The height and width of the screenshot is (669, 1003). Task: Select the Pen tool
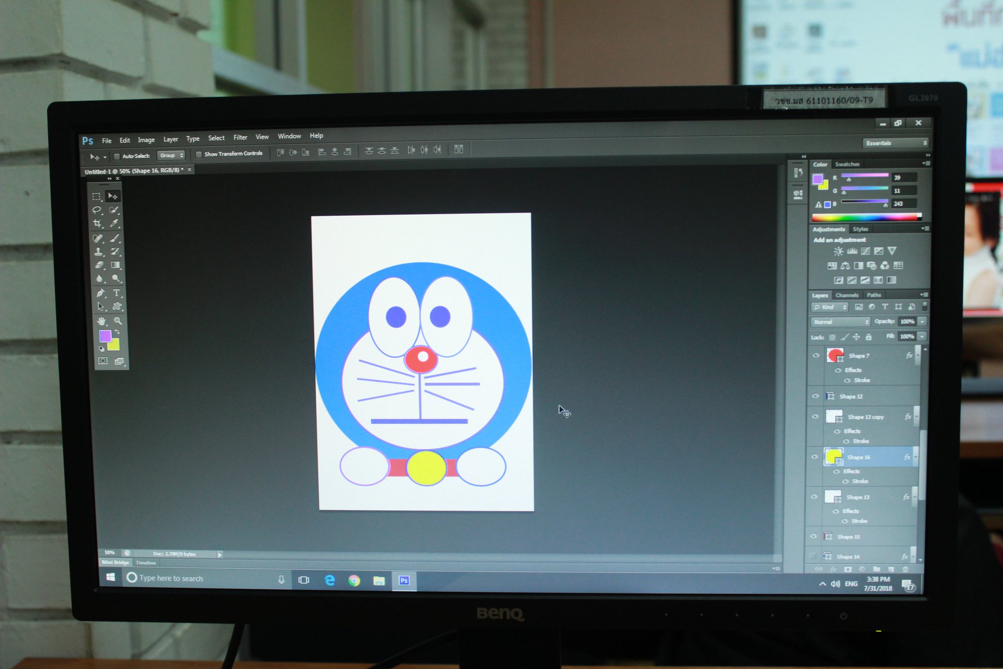click(x=100, y=293)
